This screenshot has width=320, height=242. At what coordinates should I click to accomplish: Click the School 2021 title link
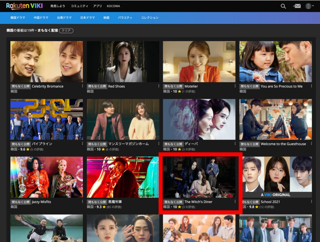tap(270, 202)
